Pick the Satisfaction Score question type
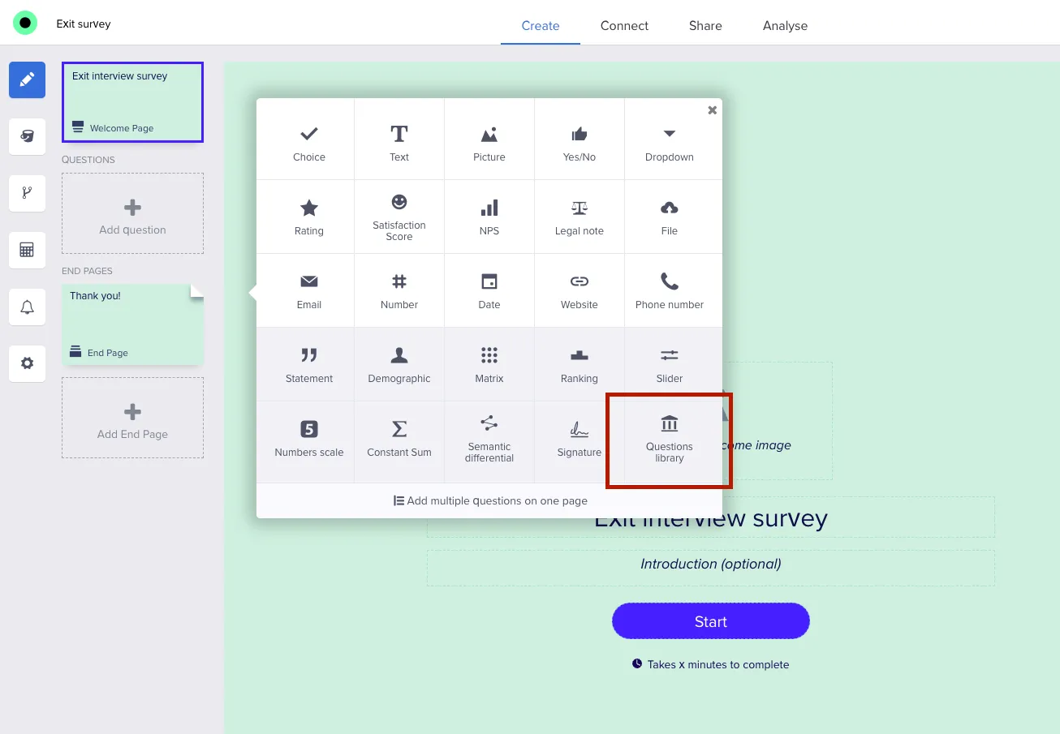Screen dimensions: 1060x734 [x=399, y=217]
